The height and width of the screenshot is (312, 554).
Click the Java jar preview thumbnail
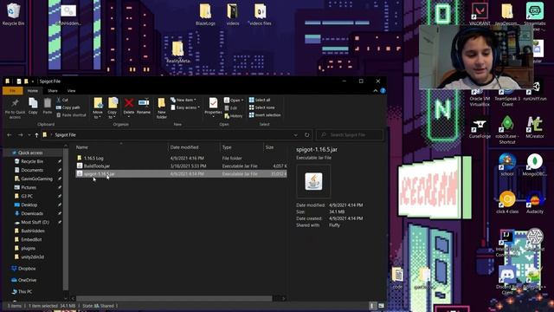(313, 181)
